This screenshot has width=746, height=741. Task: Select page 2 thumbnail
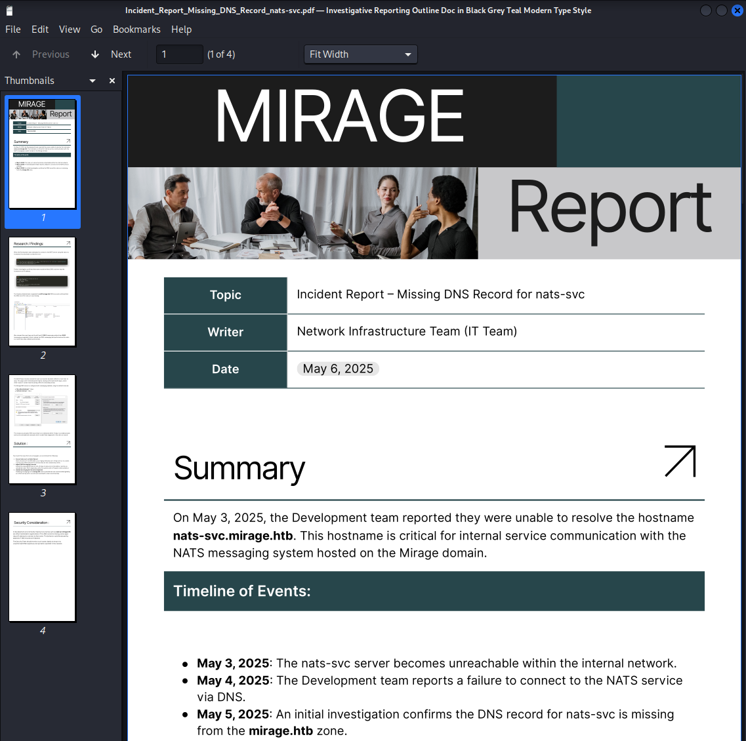click(43, 292)
